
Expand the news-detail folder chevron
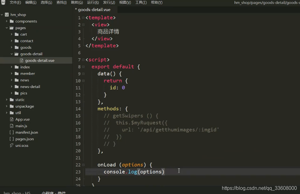pyautogui.click(x=11, y=86)
